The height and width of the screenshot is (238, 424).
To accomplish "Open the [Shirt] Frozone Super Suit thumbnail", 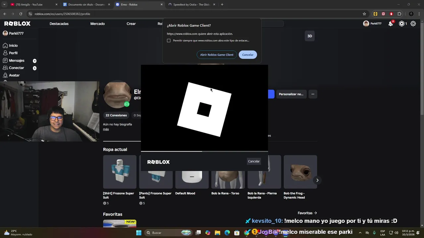I will [120, 172].
